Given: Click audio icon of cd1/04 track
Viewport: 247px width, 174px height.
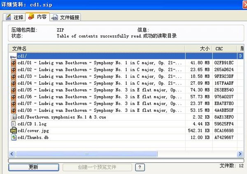Looking at the screenshot, I should (14, 83).
